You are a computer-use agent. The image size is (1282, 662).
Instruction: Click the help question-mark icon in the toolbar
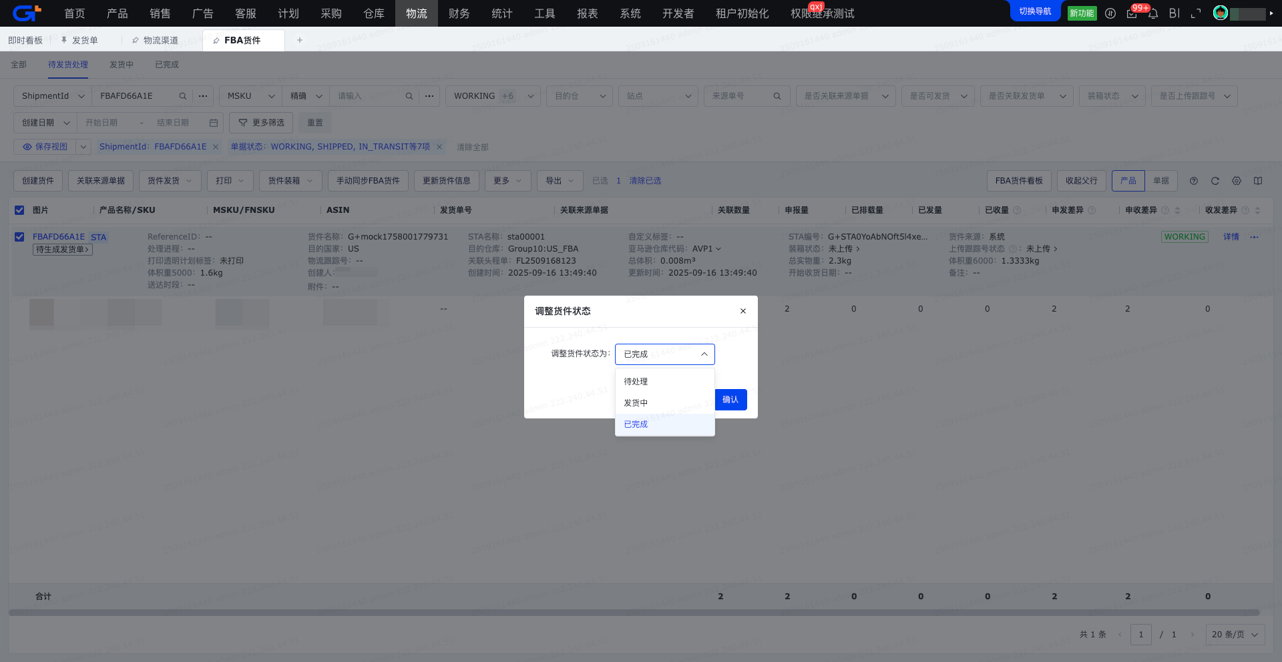[x=1194, y=181]
